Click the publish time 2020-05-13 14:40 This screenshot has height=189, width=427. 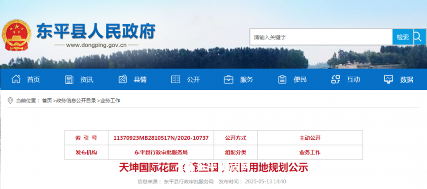[266, 181]
